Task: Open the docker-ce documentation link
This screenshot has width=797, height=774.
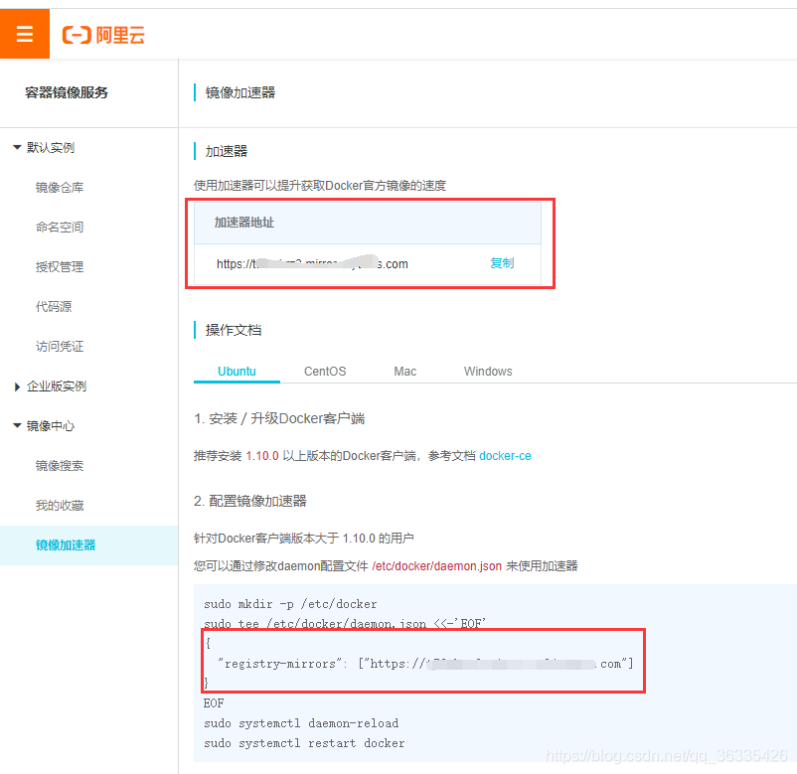Action: coord(505,456)
